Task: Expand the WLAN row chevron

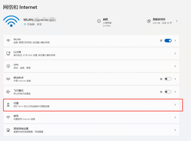Action: click(x=175, y=41)
